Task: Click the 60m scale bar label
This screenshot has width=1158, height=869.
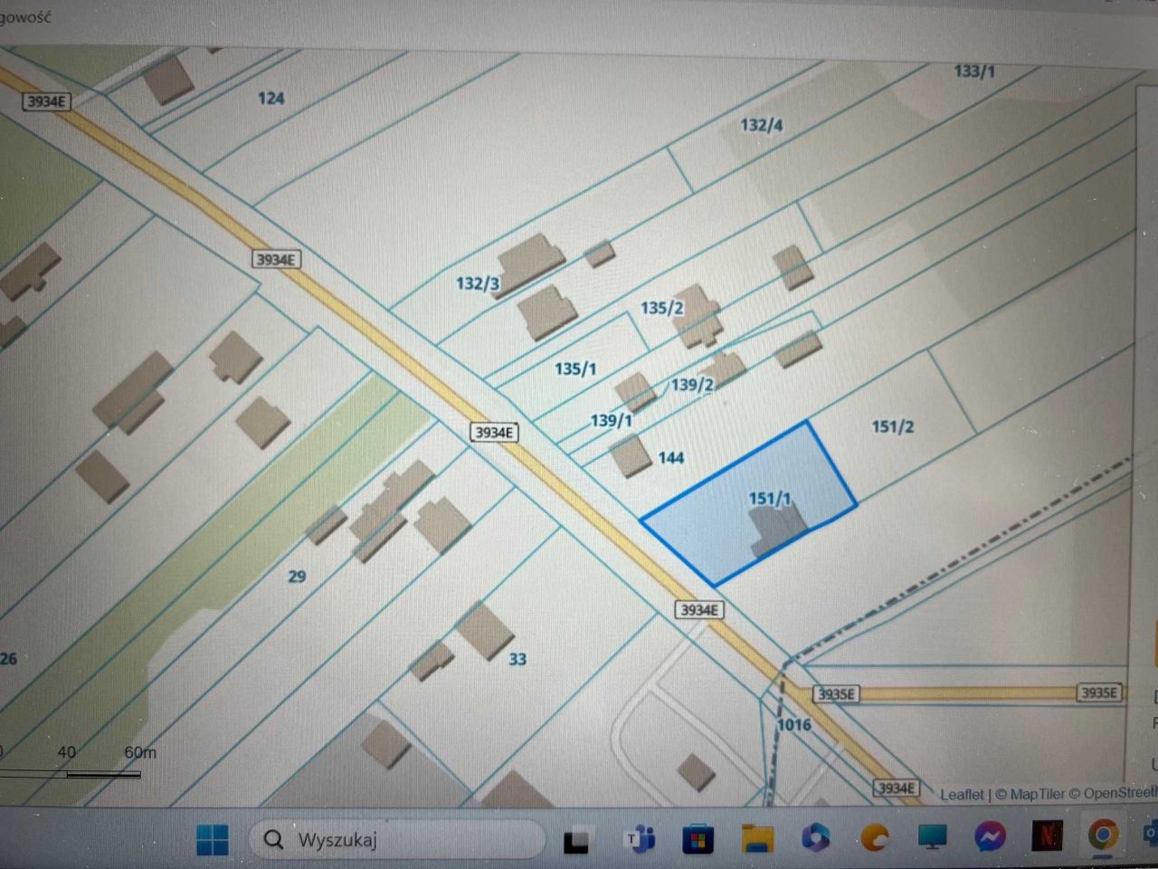Action: [140, 752]
